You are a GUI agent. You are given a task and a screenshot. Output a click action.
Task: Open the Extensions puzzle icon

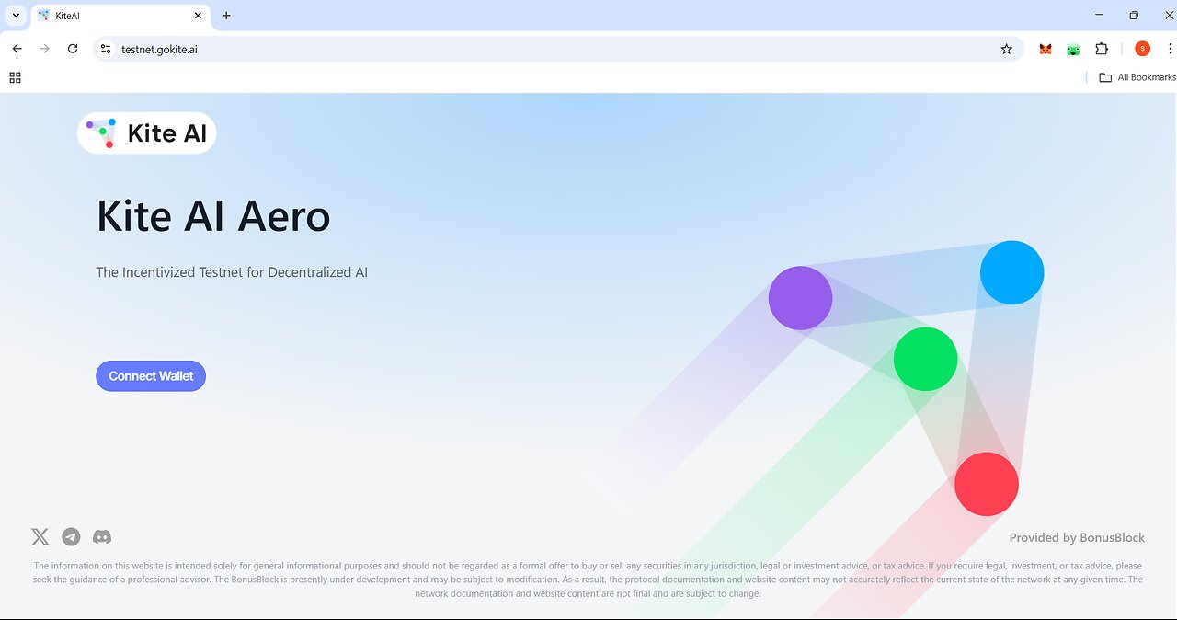click(1102, 49)
